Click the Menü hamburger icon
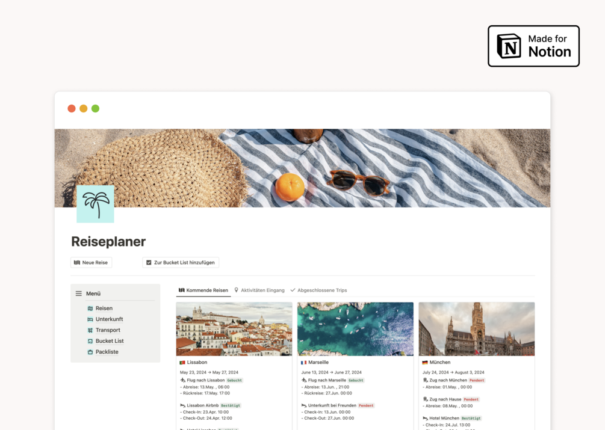This screenshot has height=430, width=605. pyautogui.click(x=79, y=293)
